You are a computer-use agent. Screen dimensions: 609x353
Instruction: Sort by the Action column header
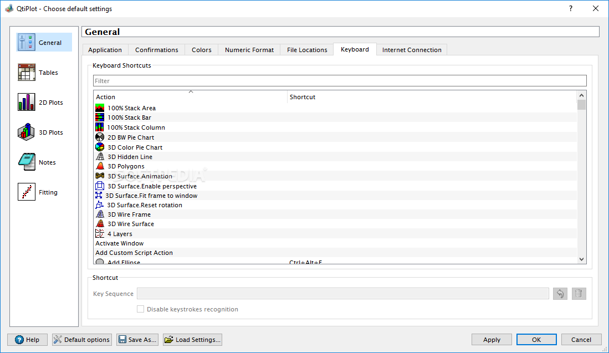[x=190, y=96]
